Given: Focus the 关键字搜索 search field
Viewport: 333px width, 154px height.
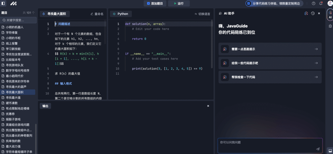Looking at the screenshot, I should [19, 20].
